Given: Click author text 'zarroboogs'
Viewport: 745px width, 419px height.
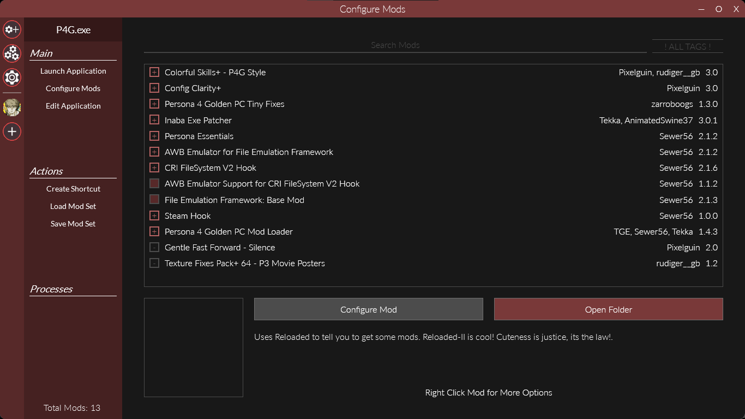Looking at the screenshot, I should point(672,104).
